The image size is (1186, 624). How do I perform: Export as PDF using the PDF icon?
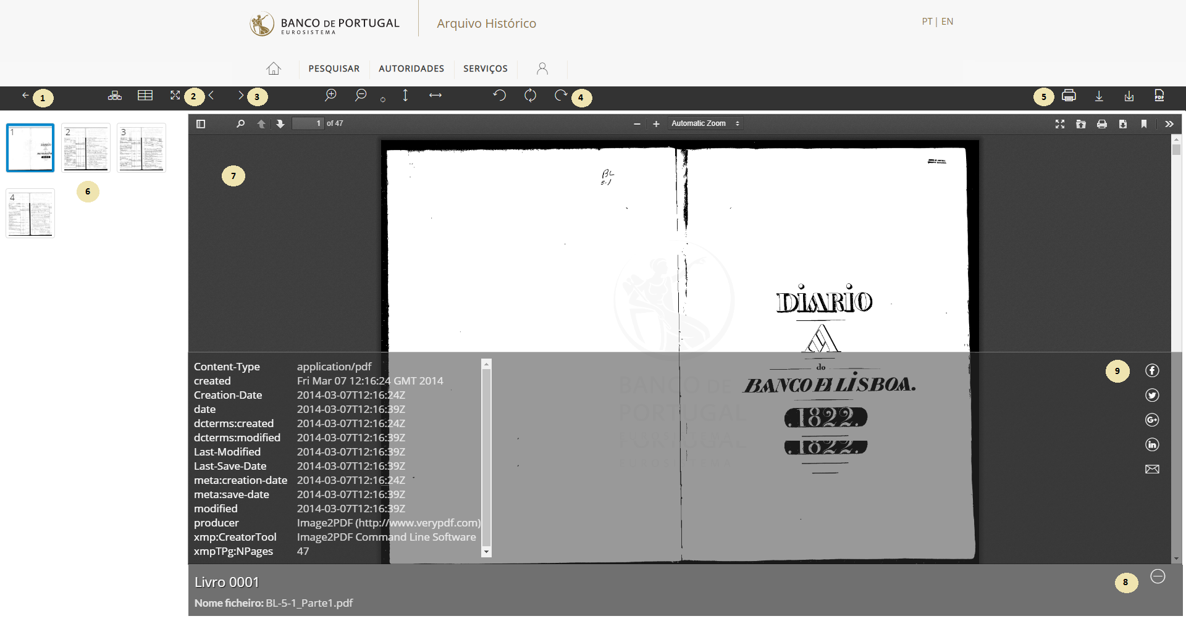click(1159, 95)
